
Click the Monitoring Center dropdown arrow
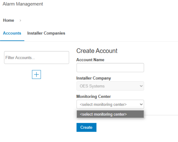coord(141,104)
